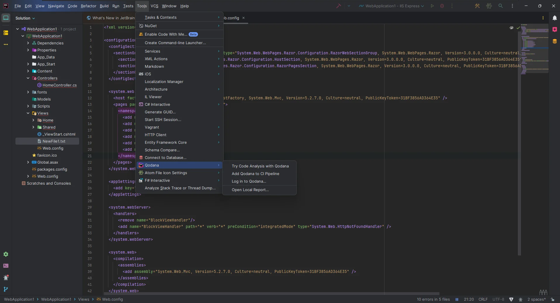Click the 10 errors in 5 files indicator
This screenshot has height=303, width=560.
(433, 299)
